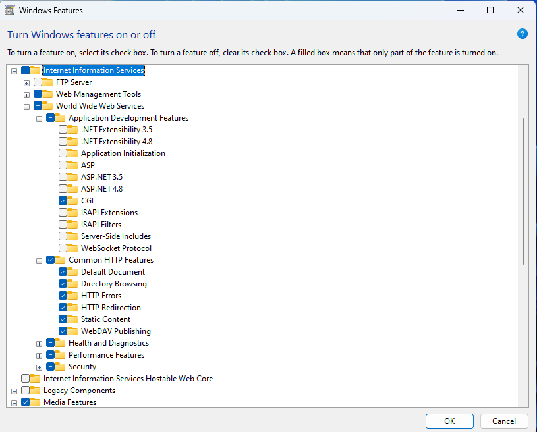Click the Performance Features folder icon
This screenshot has width=537, height=432.
pyautogui.click(x=60, y=355)
